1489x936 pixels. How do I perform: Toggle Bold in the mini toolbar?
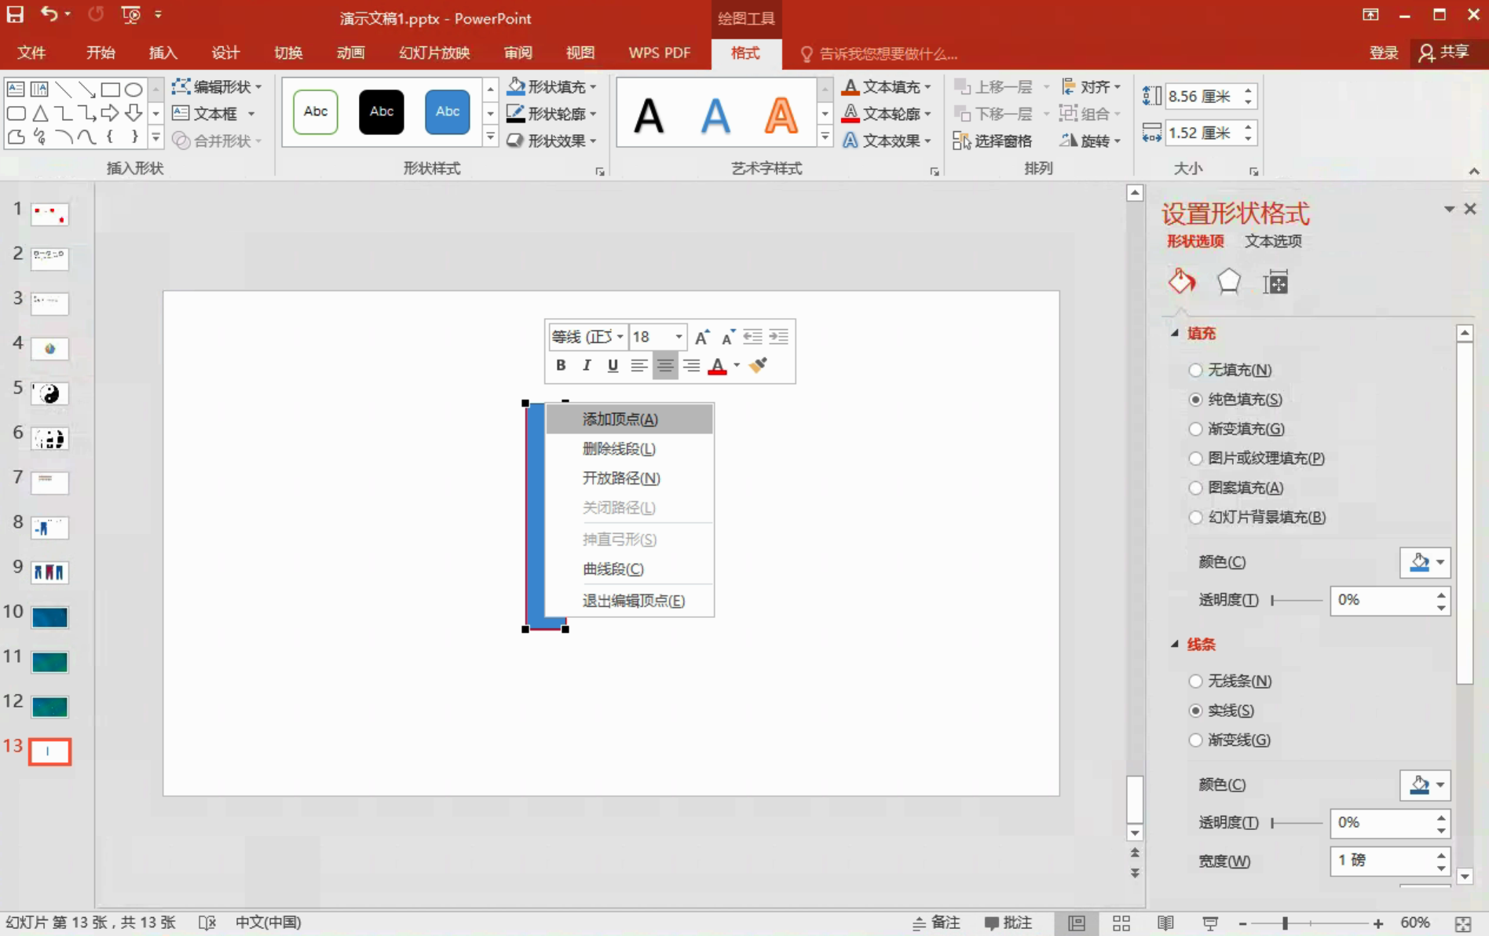click(x=561, y=365)
